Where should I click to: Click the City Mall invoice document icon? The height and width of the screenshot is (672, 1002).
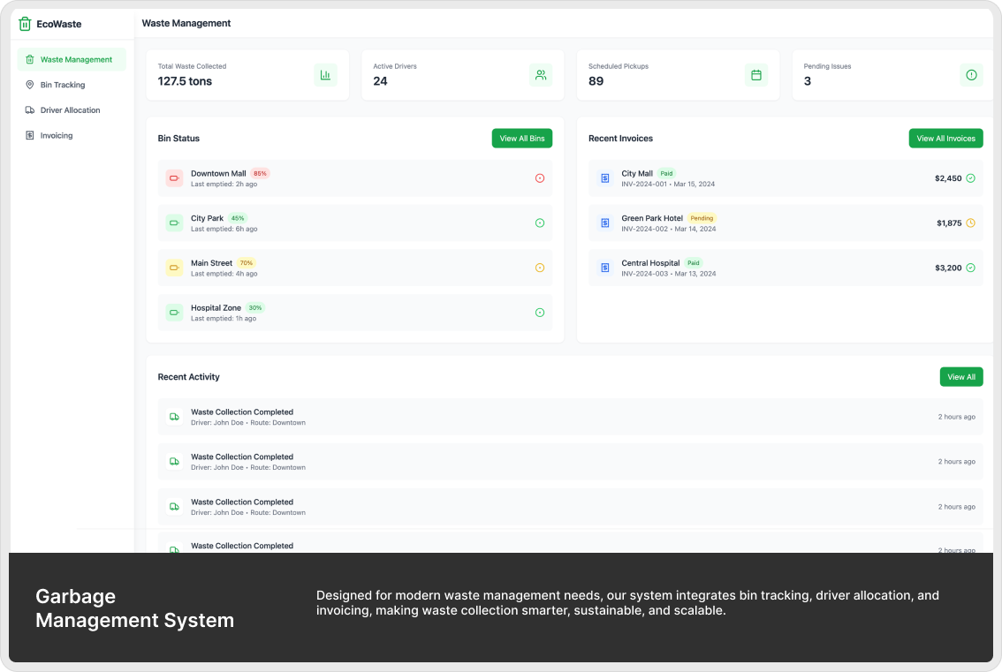(x=605, y=178)
